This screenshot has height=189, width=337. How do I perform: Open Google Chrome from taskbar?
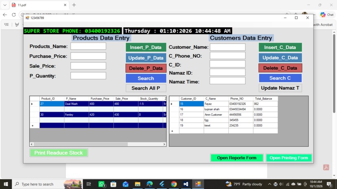pos(174,184)
